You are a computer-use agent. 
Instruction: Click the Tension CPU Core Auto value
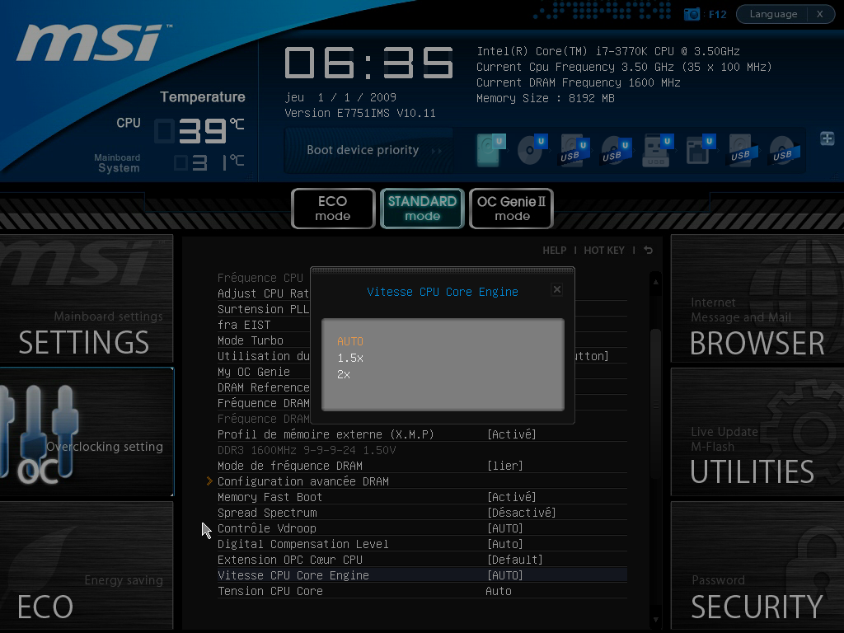[x=499, y=591]
